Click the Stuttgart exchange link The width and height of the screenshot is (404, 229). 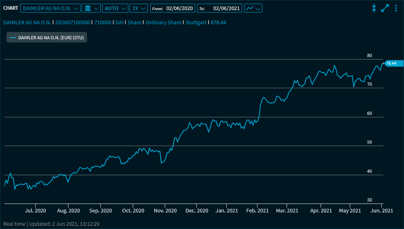click(x=196, y=23)
